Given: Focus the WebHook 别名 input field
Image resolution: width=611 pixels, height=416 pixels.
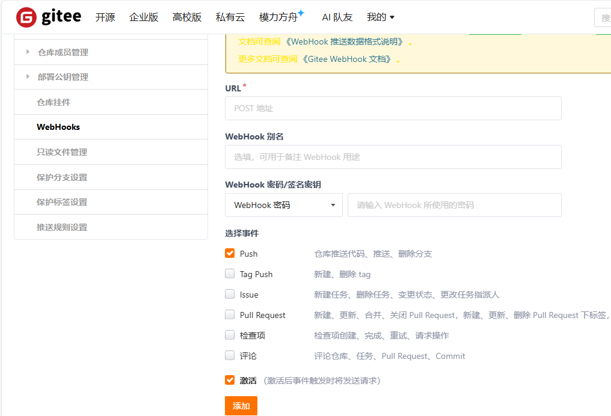Looking at the screenshot, I should click(393, 157).
